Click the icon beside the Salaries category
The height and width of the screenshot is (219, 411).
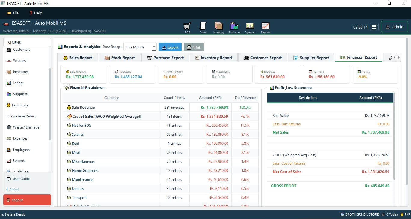69,135
